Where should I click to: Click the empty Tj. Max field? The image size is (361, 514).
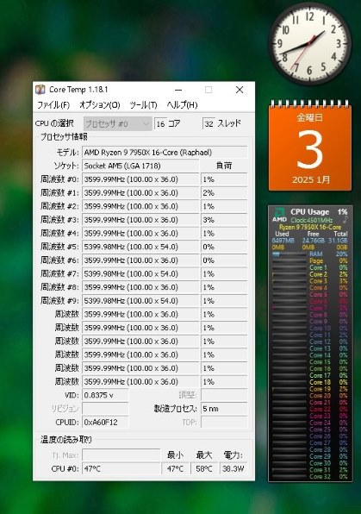(x=121, y=455)
